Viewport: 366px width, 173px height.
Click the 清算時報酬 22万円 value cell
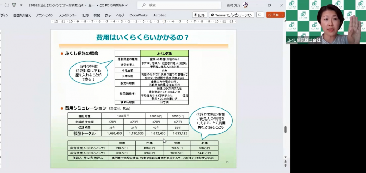(164, 102)
